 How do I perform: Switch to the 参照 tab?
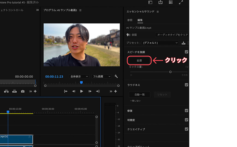click(130, 20)
